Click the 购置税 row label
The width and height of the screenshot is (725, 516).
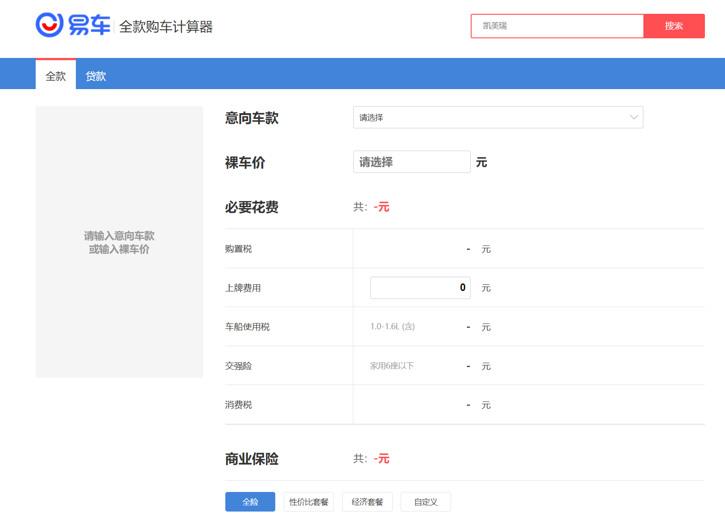pyautogui.click(x=238, y=249)
